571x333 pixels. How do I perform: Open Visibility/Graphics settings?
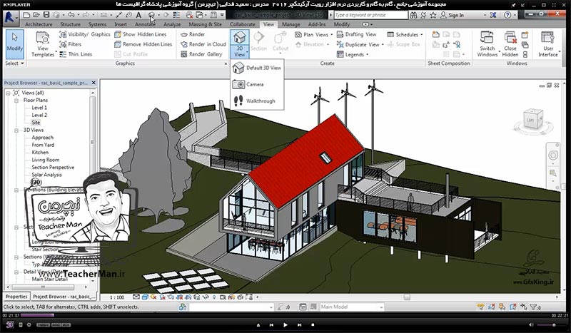pos(85,34)
